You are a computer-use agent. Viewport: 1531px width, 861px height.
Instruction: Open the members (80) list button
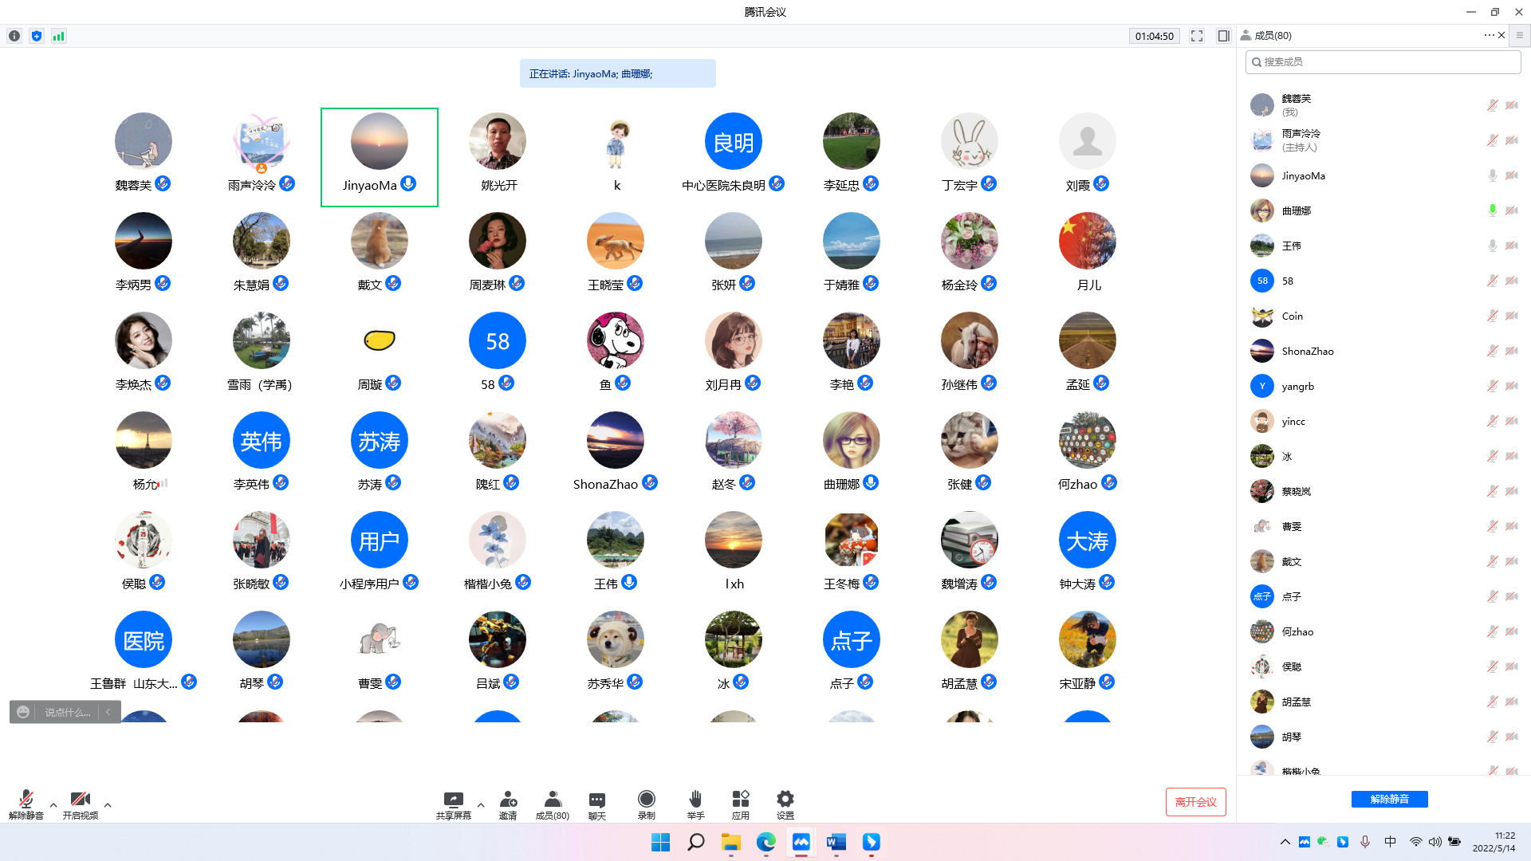click(x=552, y=800)
